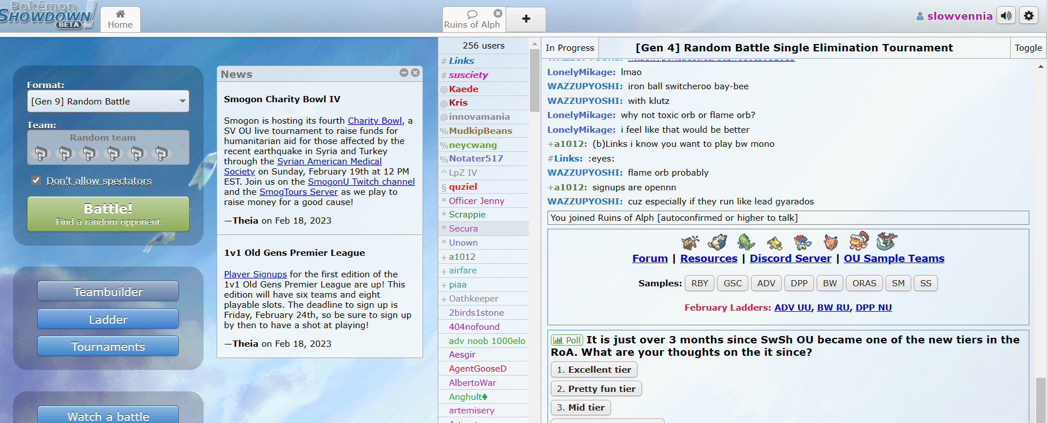Open the ADV UU ladder link
This screenshot has height=423, width=1048.
click(x=792, y=307)
